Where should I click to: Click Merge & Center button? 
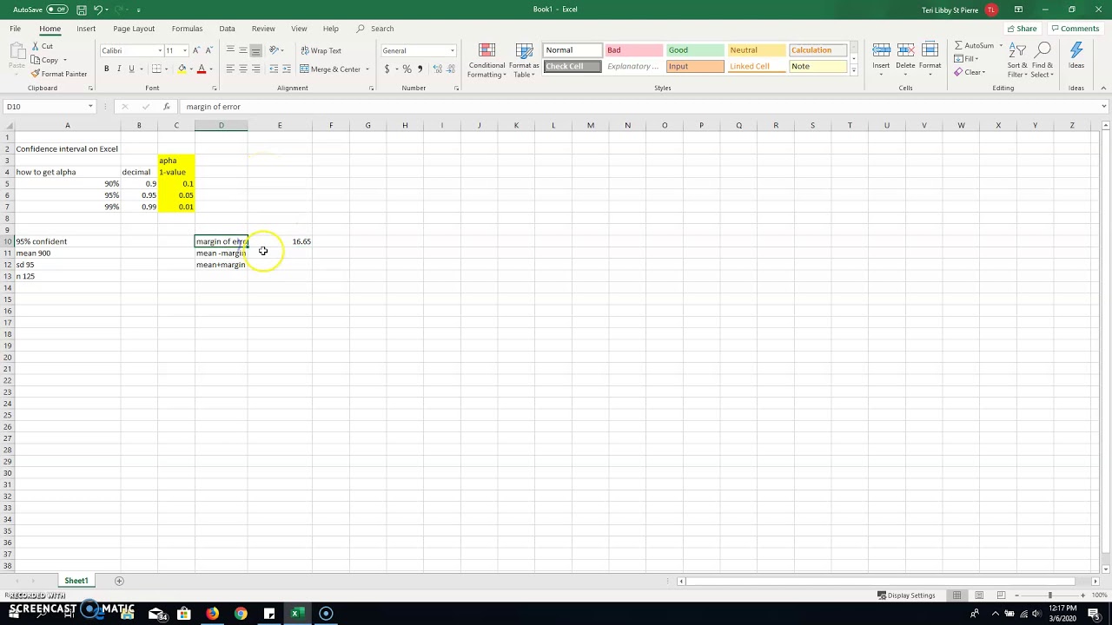pos(330,69)
